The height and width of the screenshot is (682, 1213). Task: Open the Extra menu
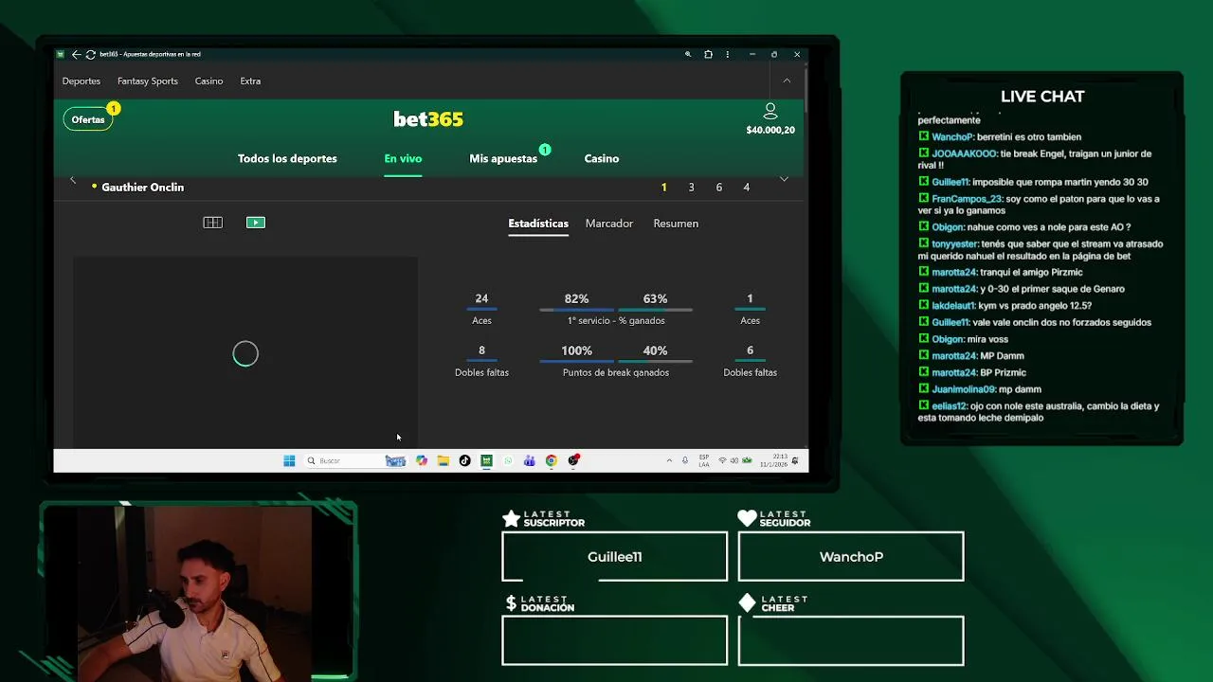pyautogui.click(x=250, y=81)
